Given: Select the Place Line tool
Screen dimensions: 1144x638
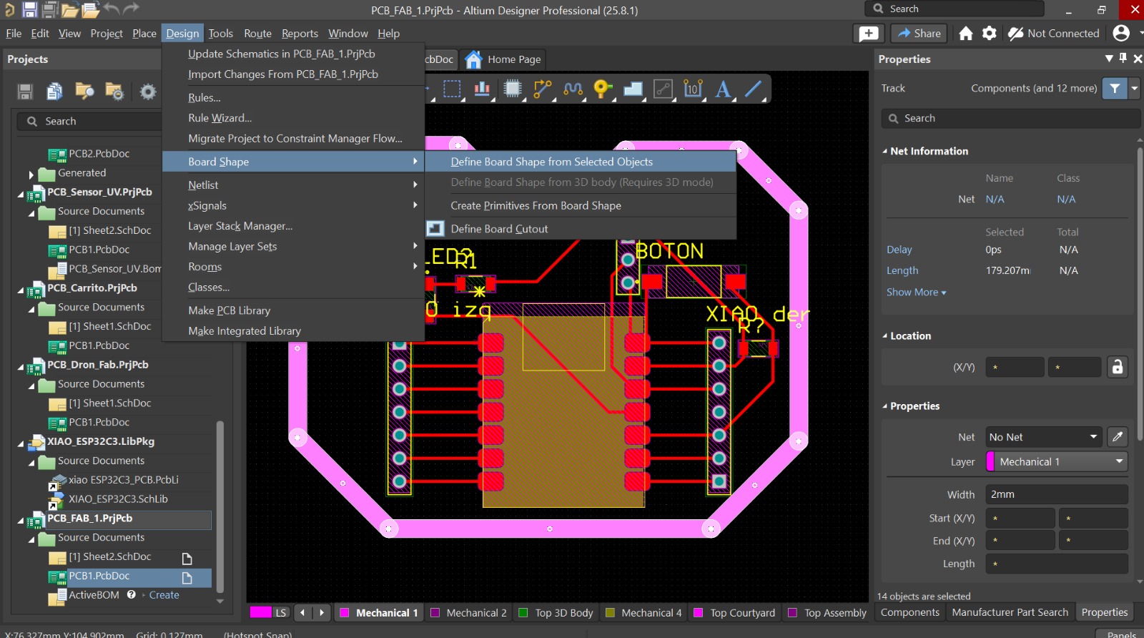Looking at the screenshot, I should pos(753,89).
